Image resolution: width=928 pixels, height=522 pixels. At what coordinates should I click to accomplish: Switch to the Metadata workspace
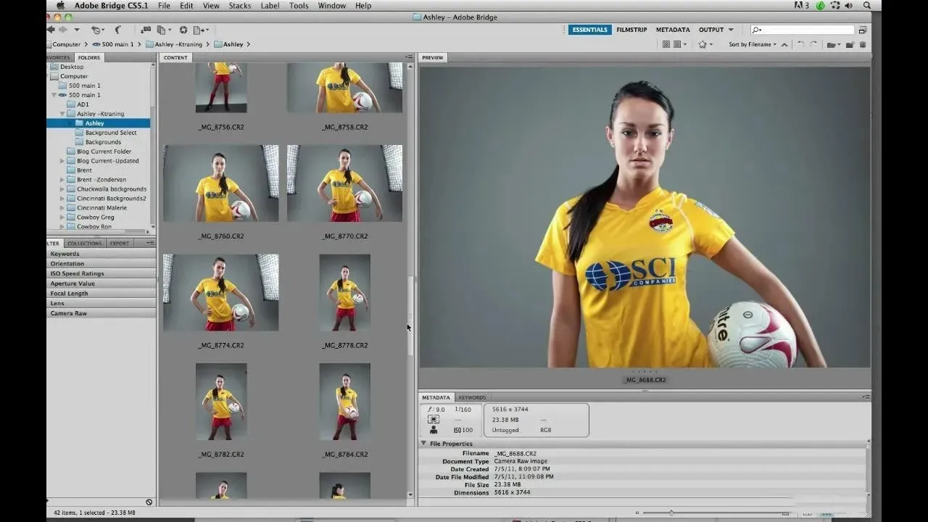tap(673, 30)
